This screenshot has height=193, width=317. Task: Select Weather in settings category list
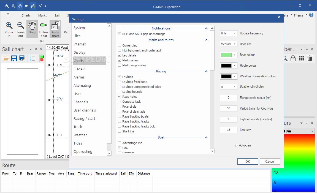point(80,135)
